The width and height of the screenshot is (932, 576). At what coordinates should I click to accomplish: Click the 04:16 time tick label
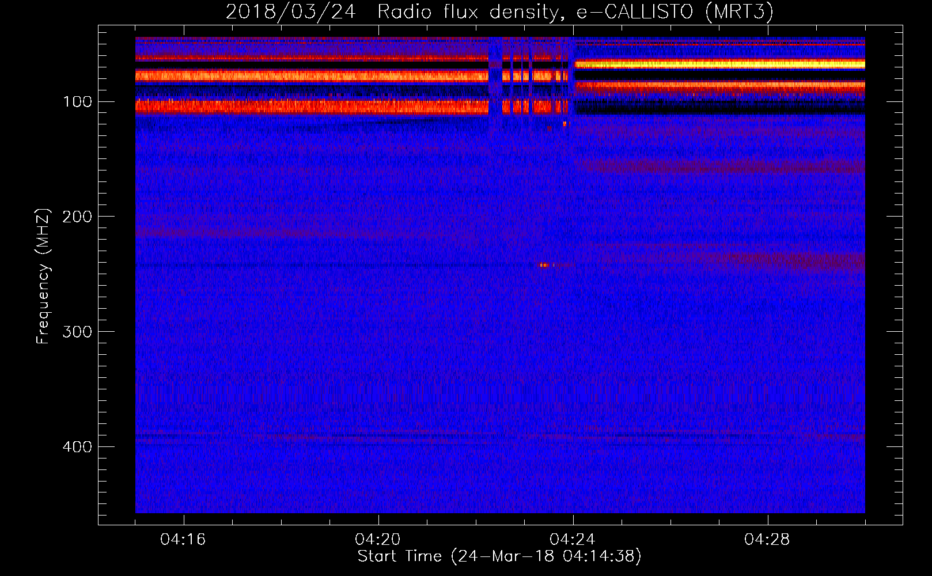click(x=183, y=540)
